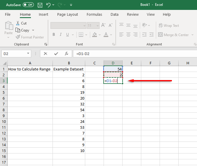Viewport: 197px width, 166px height.
Task: Cancel the formula entry with X
Action: pos(46,54)
